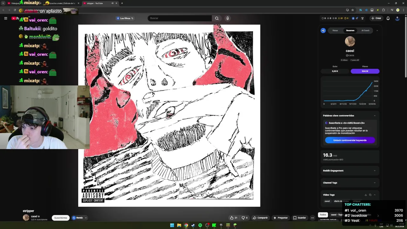The width and height of the screenshot is (407, 229).
Task: Open YouTube notifications bell
Action: tap(388, 18)
